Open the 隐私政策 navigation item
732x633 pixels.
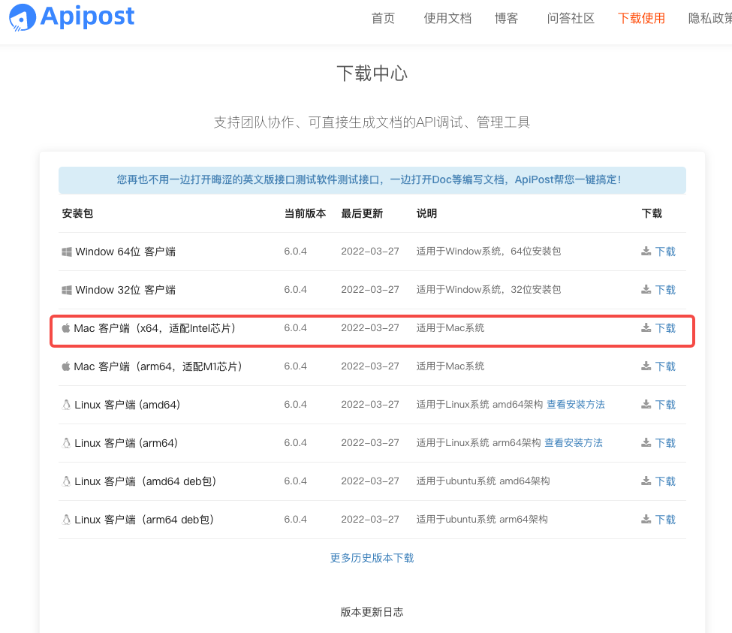tap(710, 18)
